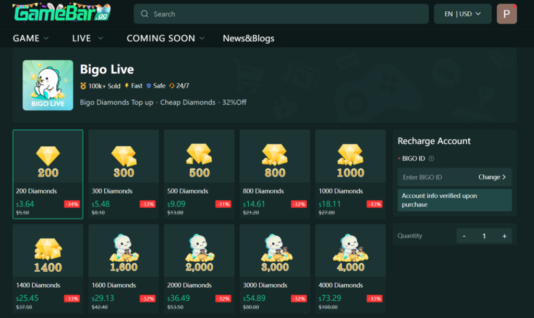The image size is (534, 318).
Task: Open the user profile avatar P
Action: pos(506,14)
